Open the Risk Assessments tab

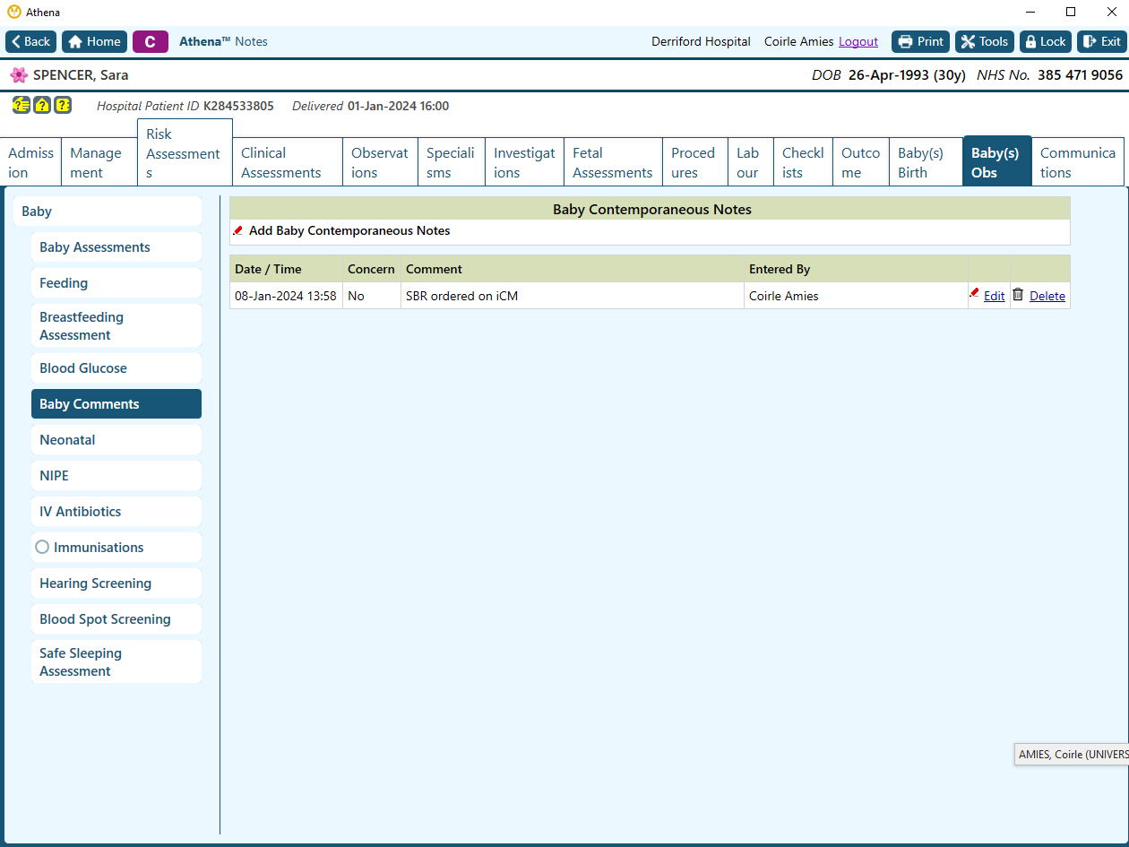click(185, 153)
